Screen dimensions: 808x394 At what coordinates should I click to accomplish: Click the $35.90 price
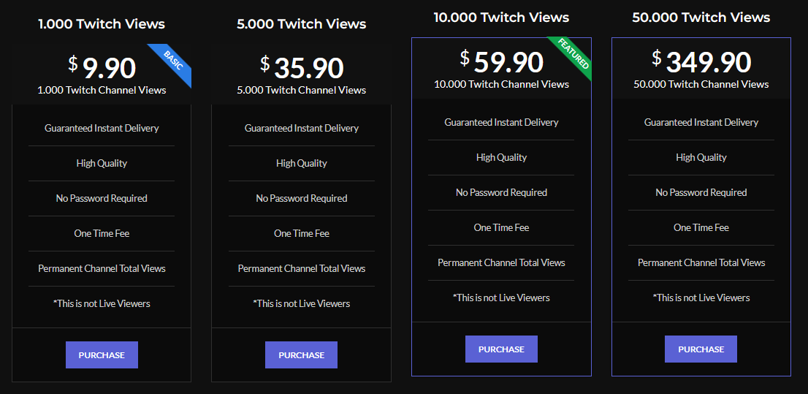click(302, 67)
